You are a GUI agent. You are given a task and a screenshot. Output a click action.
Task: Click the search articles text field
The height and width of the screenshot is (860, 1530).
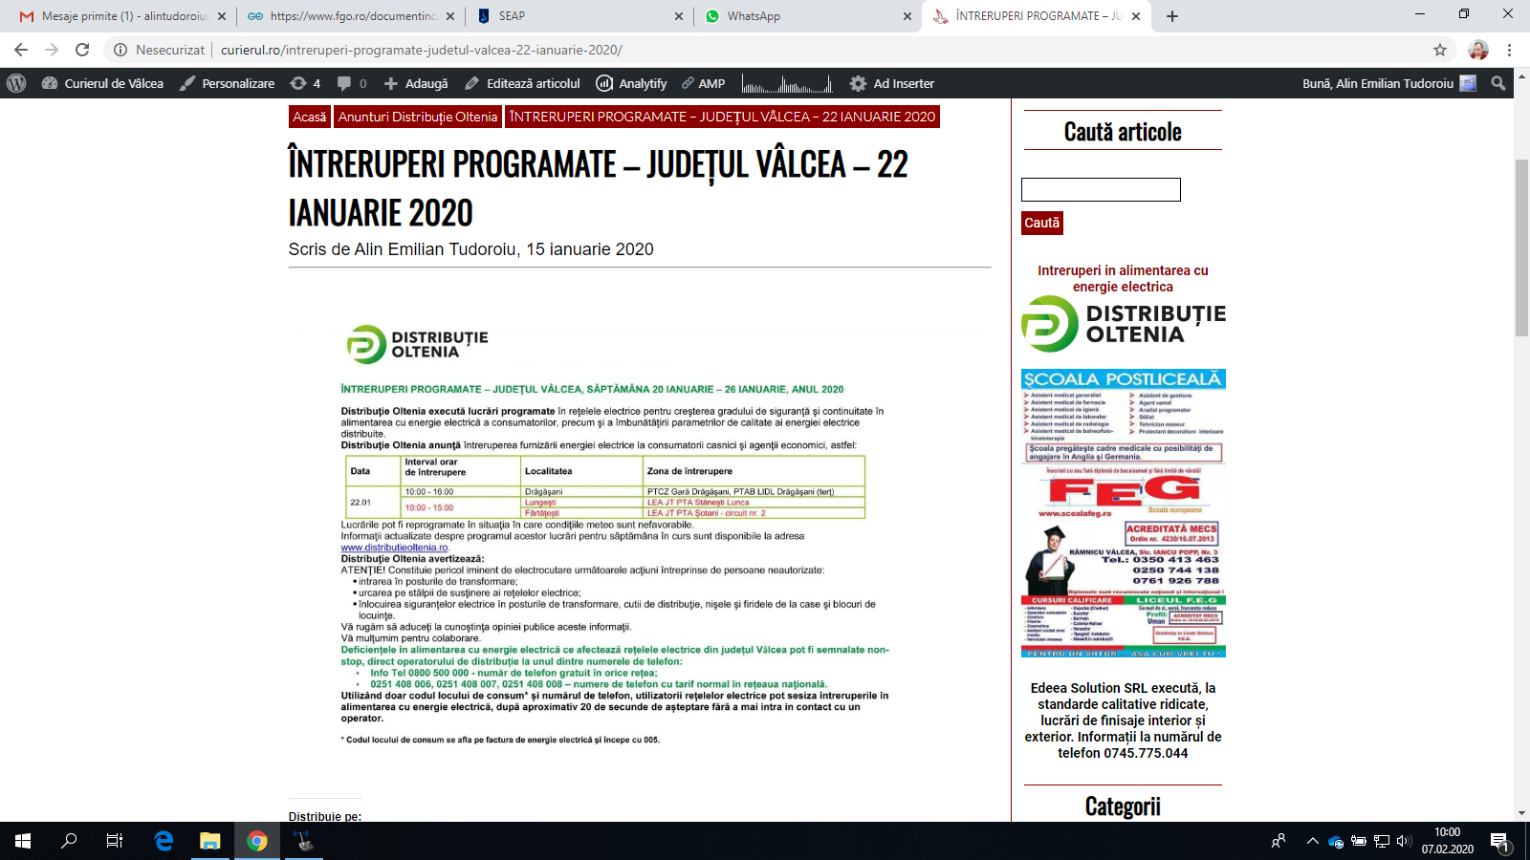click(1101, 189)
